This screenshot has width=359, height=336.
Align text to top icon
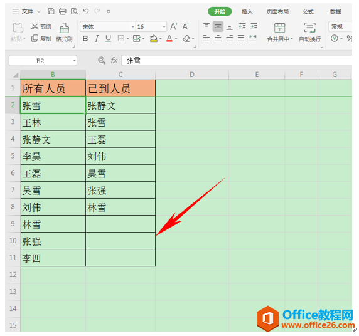[x=206, y=26]
